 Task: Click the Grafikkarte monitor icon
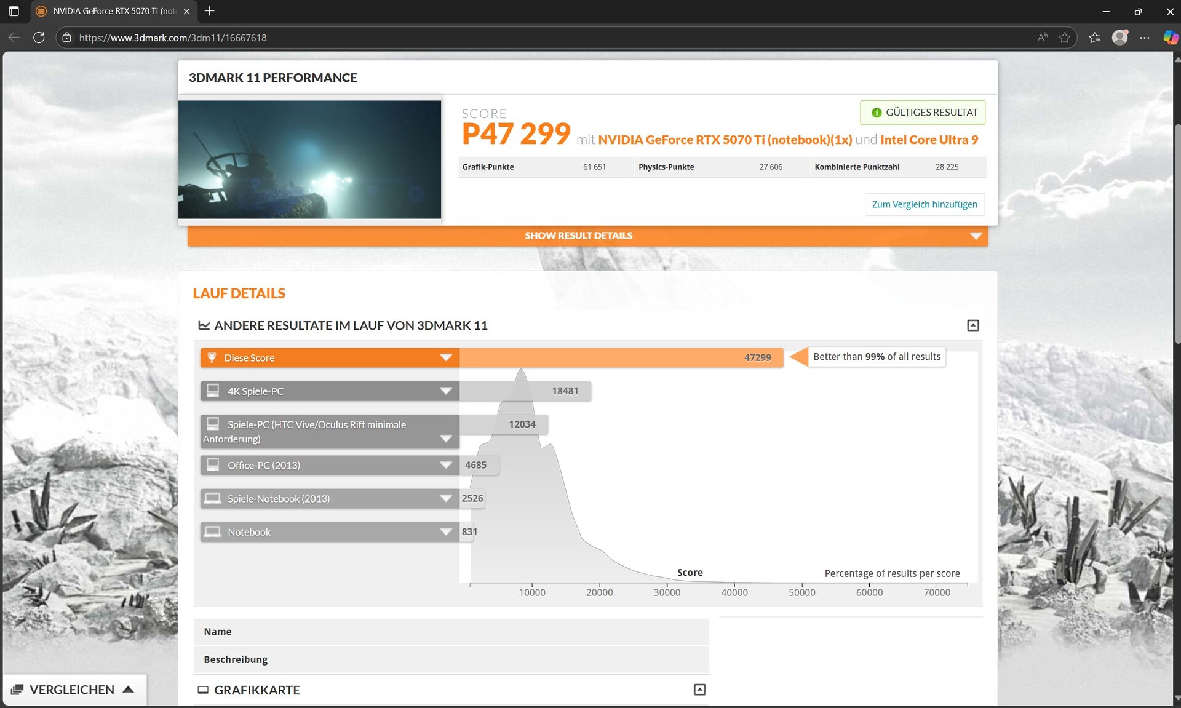pyautogui.click(x=203, y=690)
